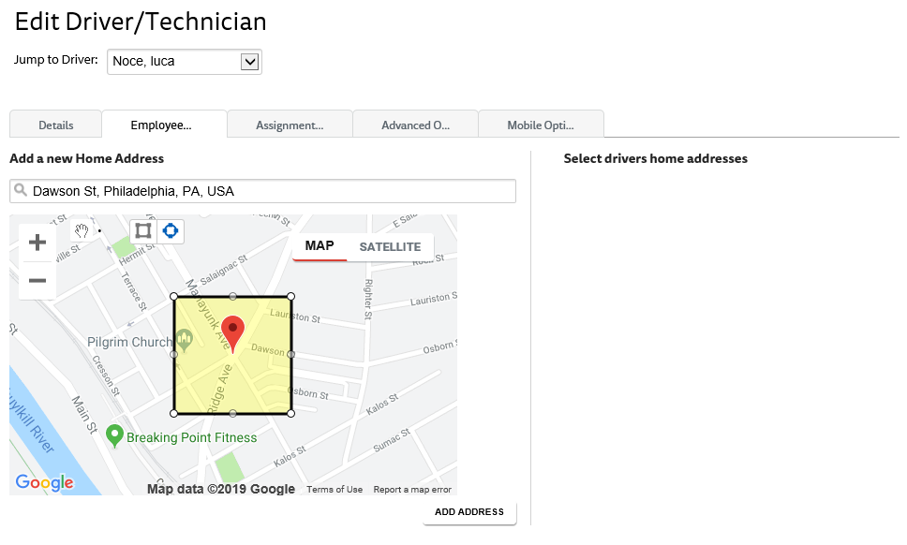Click the Righter St label
The width and height of the screenshot is (907, 545).
(368, 300)
